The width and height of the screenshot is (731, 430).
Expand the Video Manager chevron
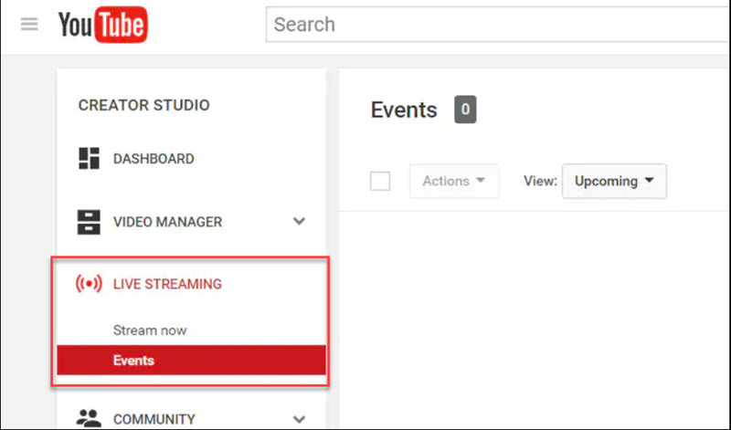(x=299, y=221)
